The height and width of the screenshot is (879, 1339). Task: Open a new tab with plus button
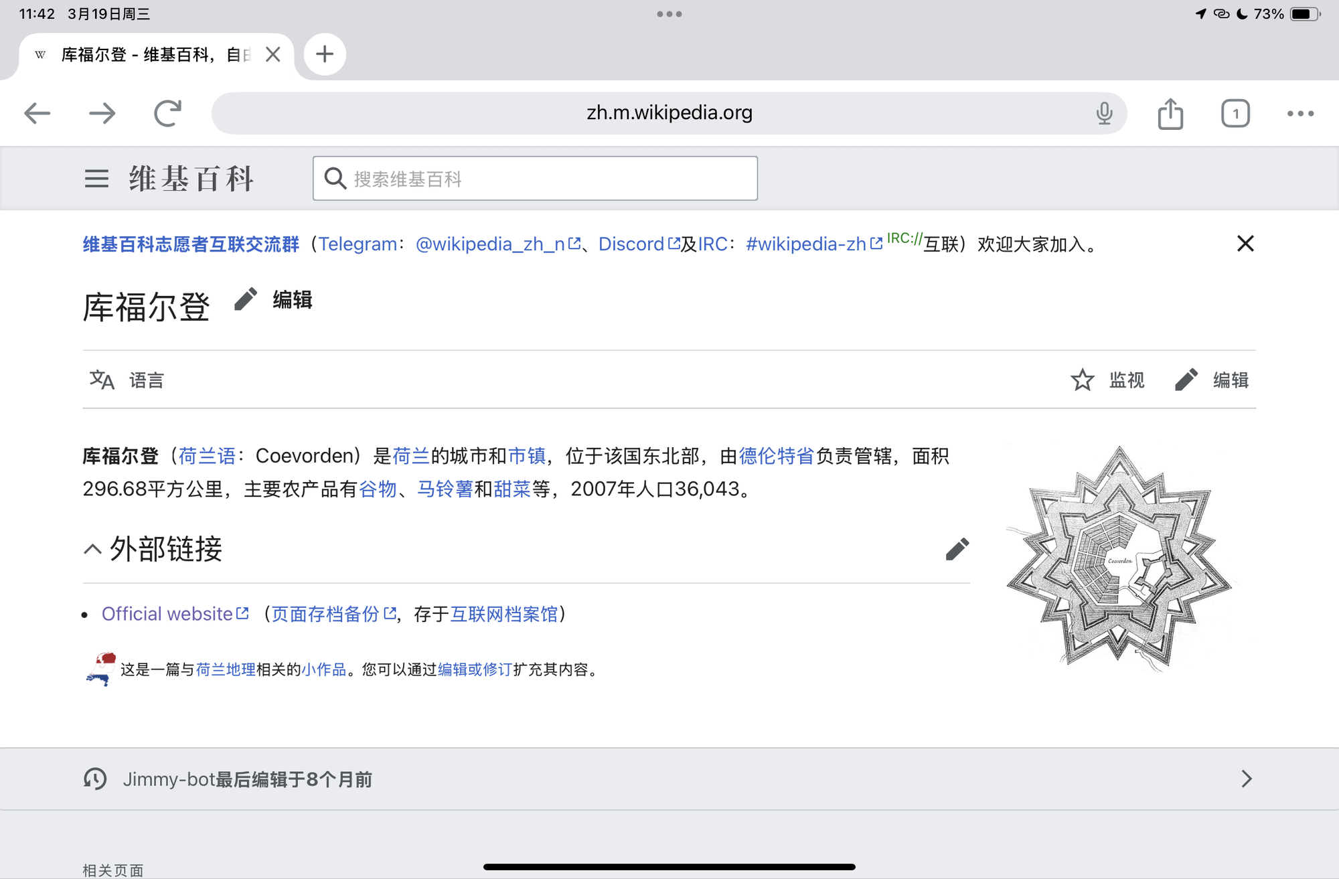(x=325, y=54)
